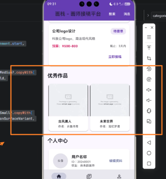
Task: Minimize the emulator toolbar panel
Action: click(146, 28)
